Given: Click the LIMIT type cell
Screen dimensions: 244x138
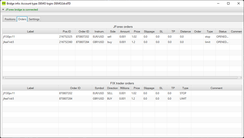Looking at the screenshot, I should (183, 99).
